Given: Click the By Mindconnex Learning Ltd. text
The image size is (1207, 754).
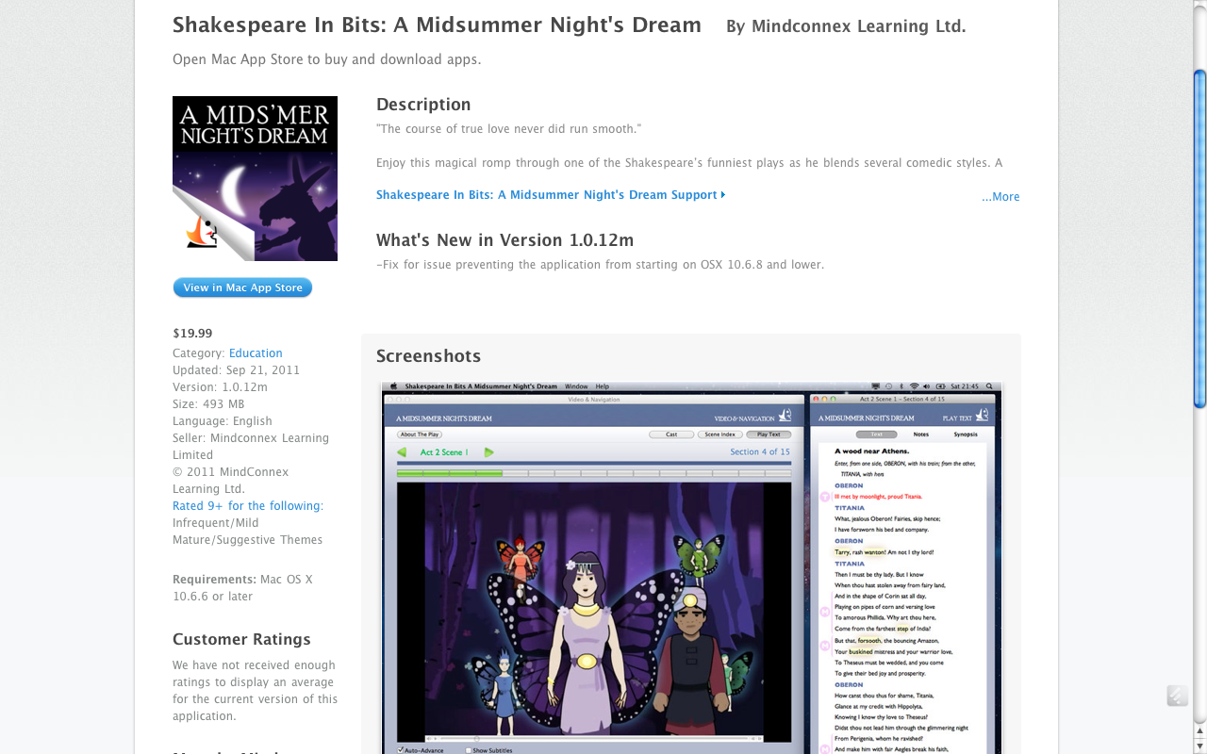Looking at the screenshot, I should click(x=846, y=26).
